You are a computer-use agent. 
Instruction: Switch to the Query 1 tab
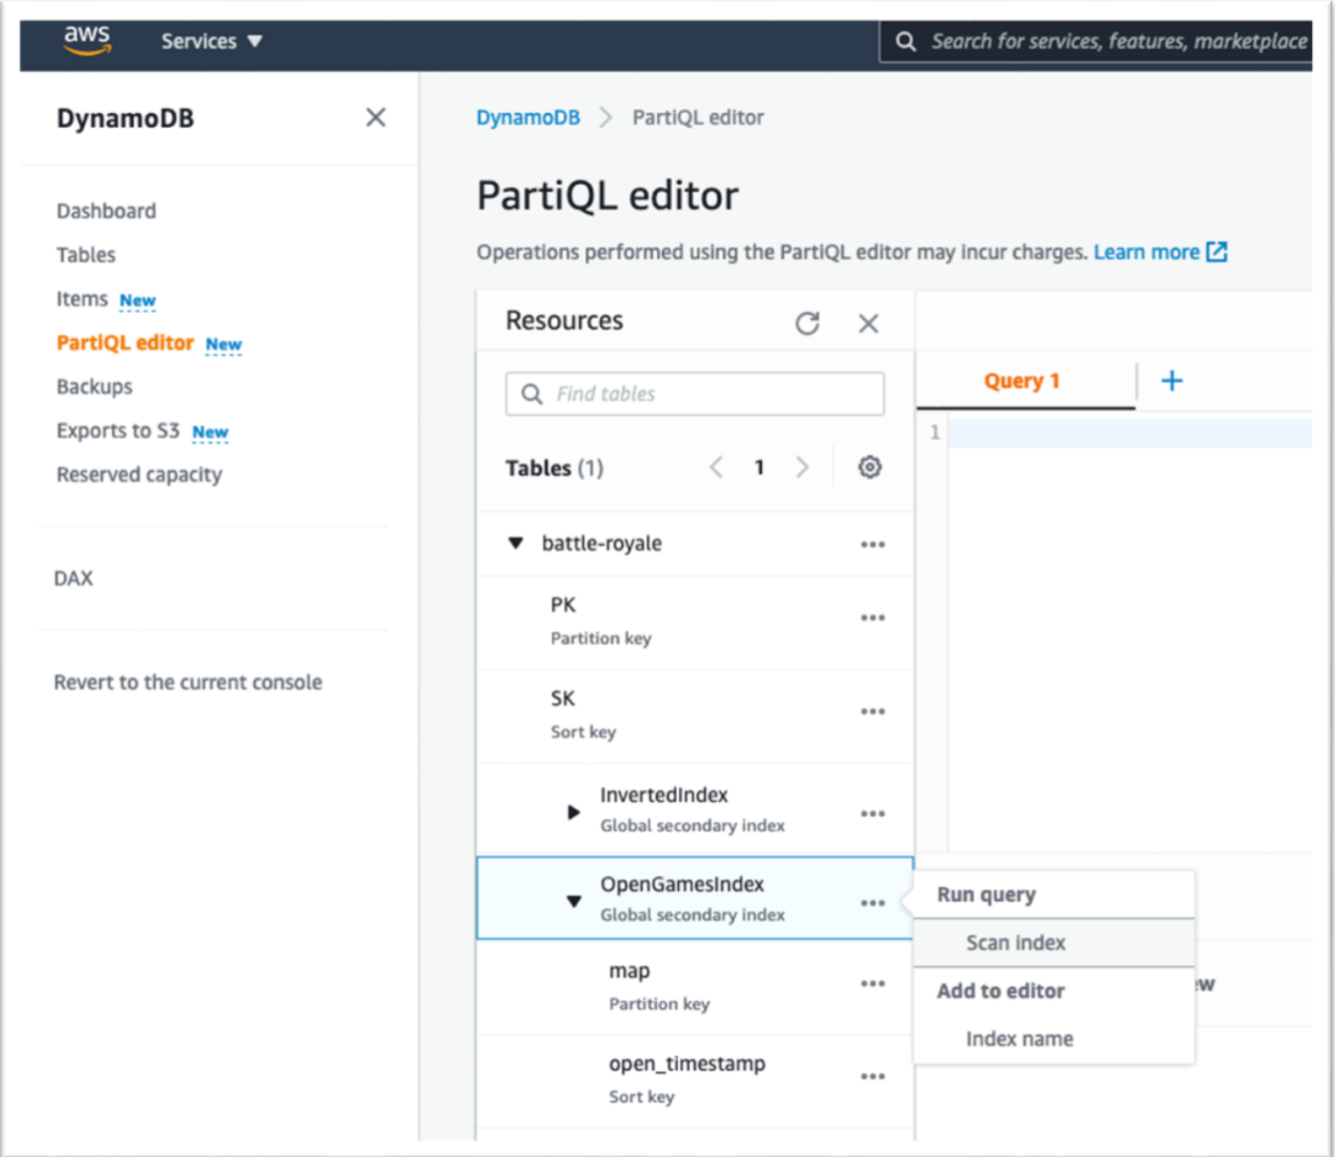[1022, 381]
